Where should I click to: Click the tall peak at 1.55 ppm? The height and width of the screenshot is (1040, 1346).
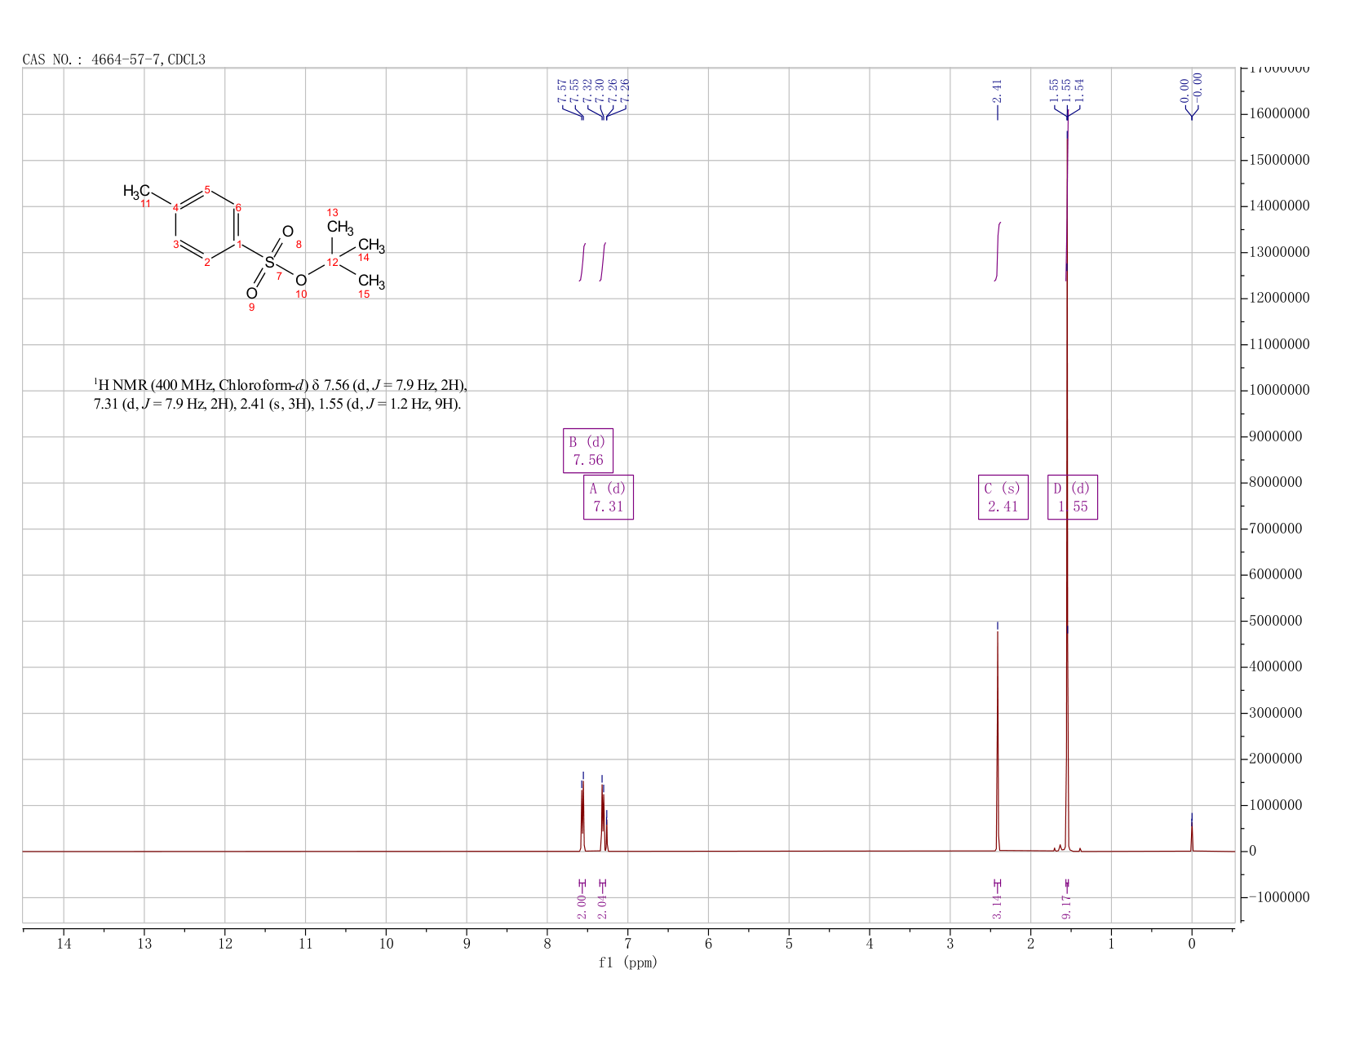[x=1067, y=489]
